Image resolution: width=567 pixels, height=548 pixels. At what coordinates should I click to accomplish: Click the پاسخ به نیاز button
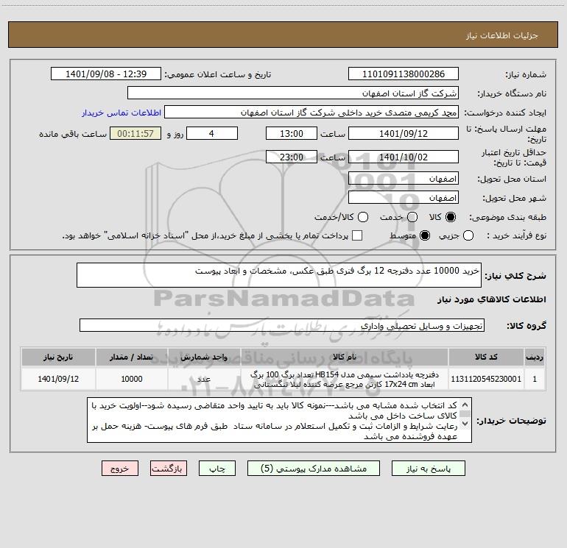point(428,468)
